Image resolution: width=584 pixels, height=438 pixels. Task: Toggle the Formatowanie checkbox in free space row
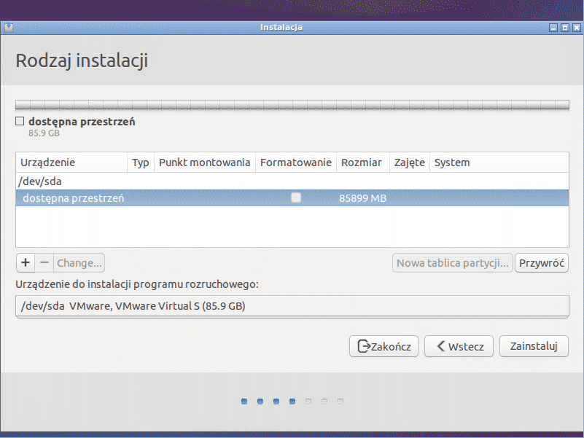(295, 198)
